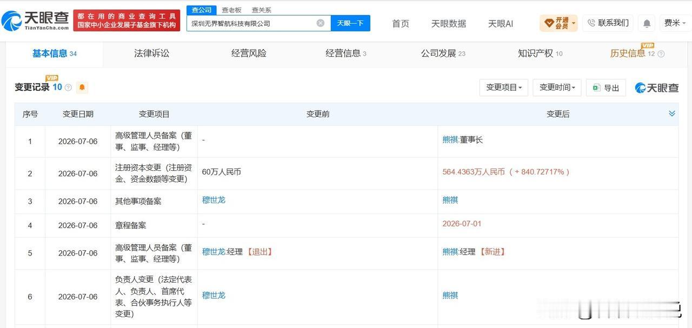Open 天眼数据 in top navigation
Screen dimensions: 692x328
click(449, 24)
